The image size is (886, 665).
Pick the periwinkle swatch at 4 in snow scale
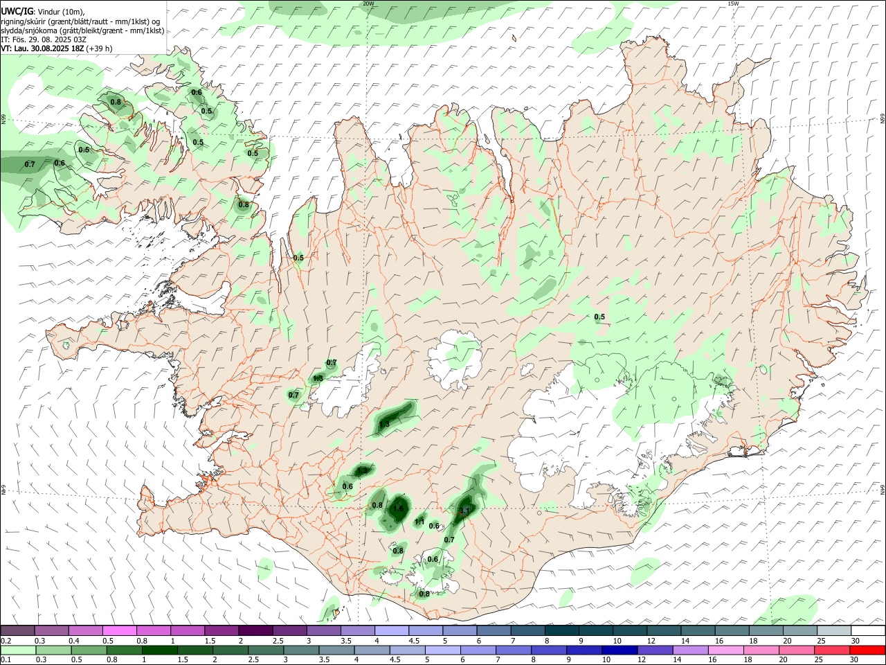point(391,630)
